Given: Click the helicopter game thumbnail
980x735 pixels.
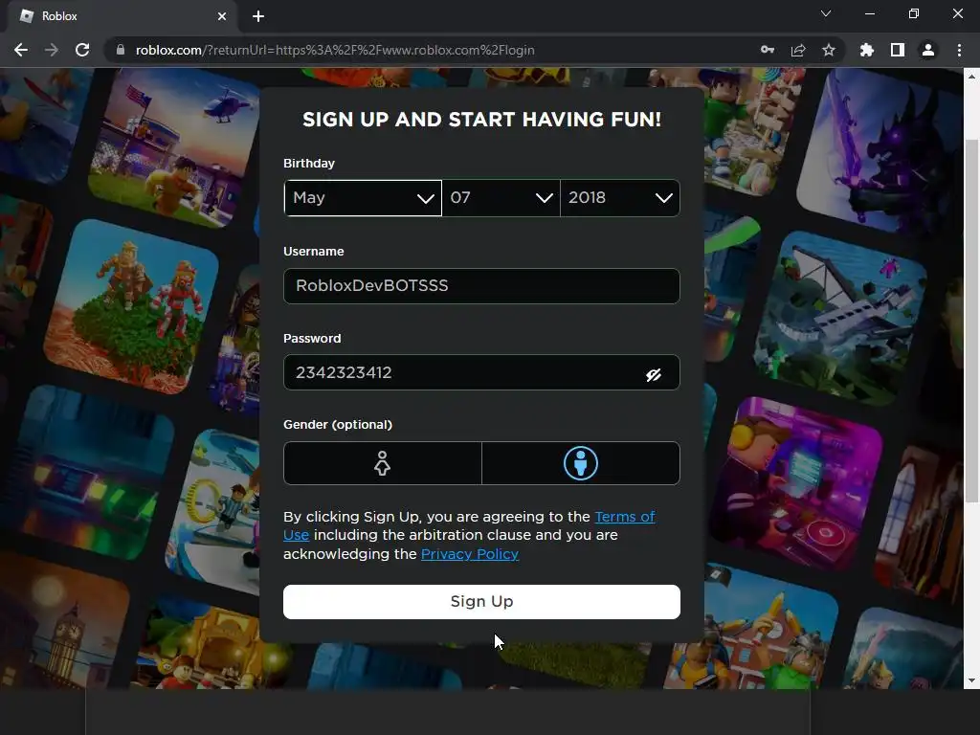Looking at the screenshot, I should 176,147.
